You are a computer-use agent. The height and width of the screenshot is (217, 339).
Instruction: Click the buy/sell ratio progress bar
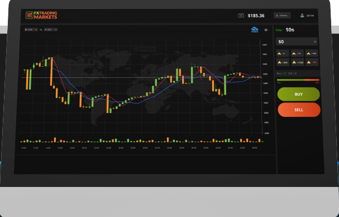[298, 80]
